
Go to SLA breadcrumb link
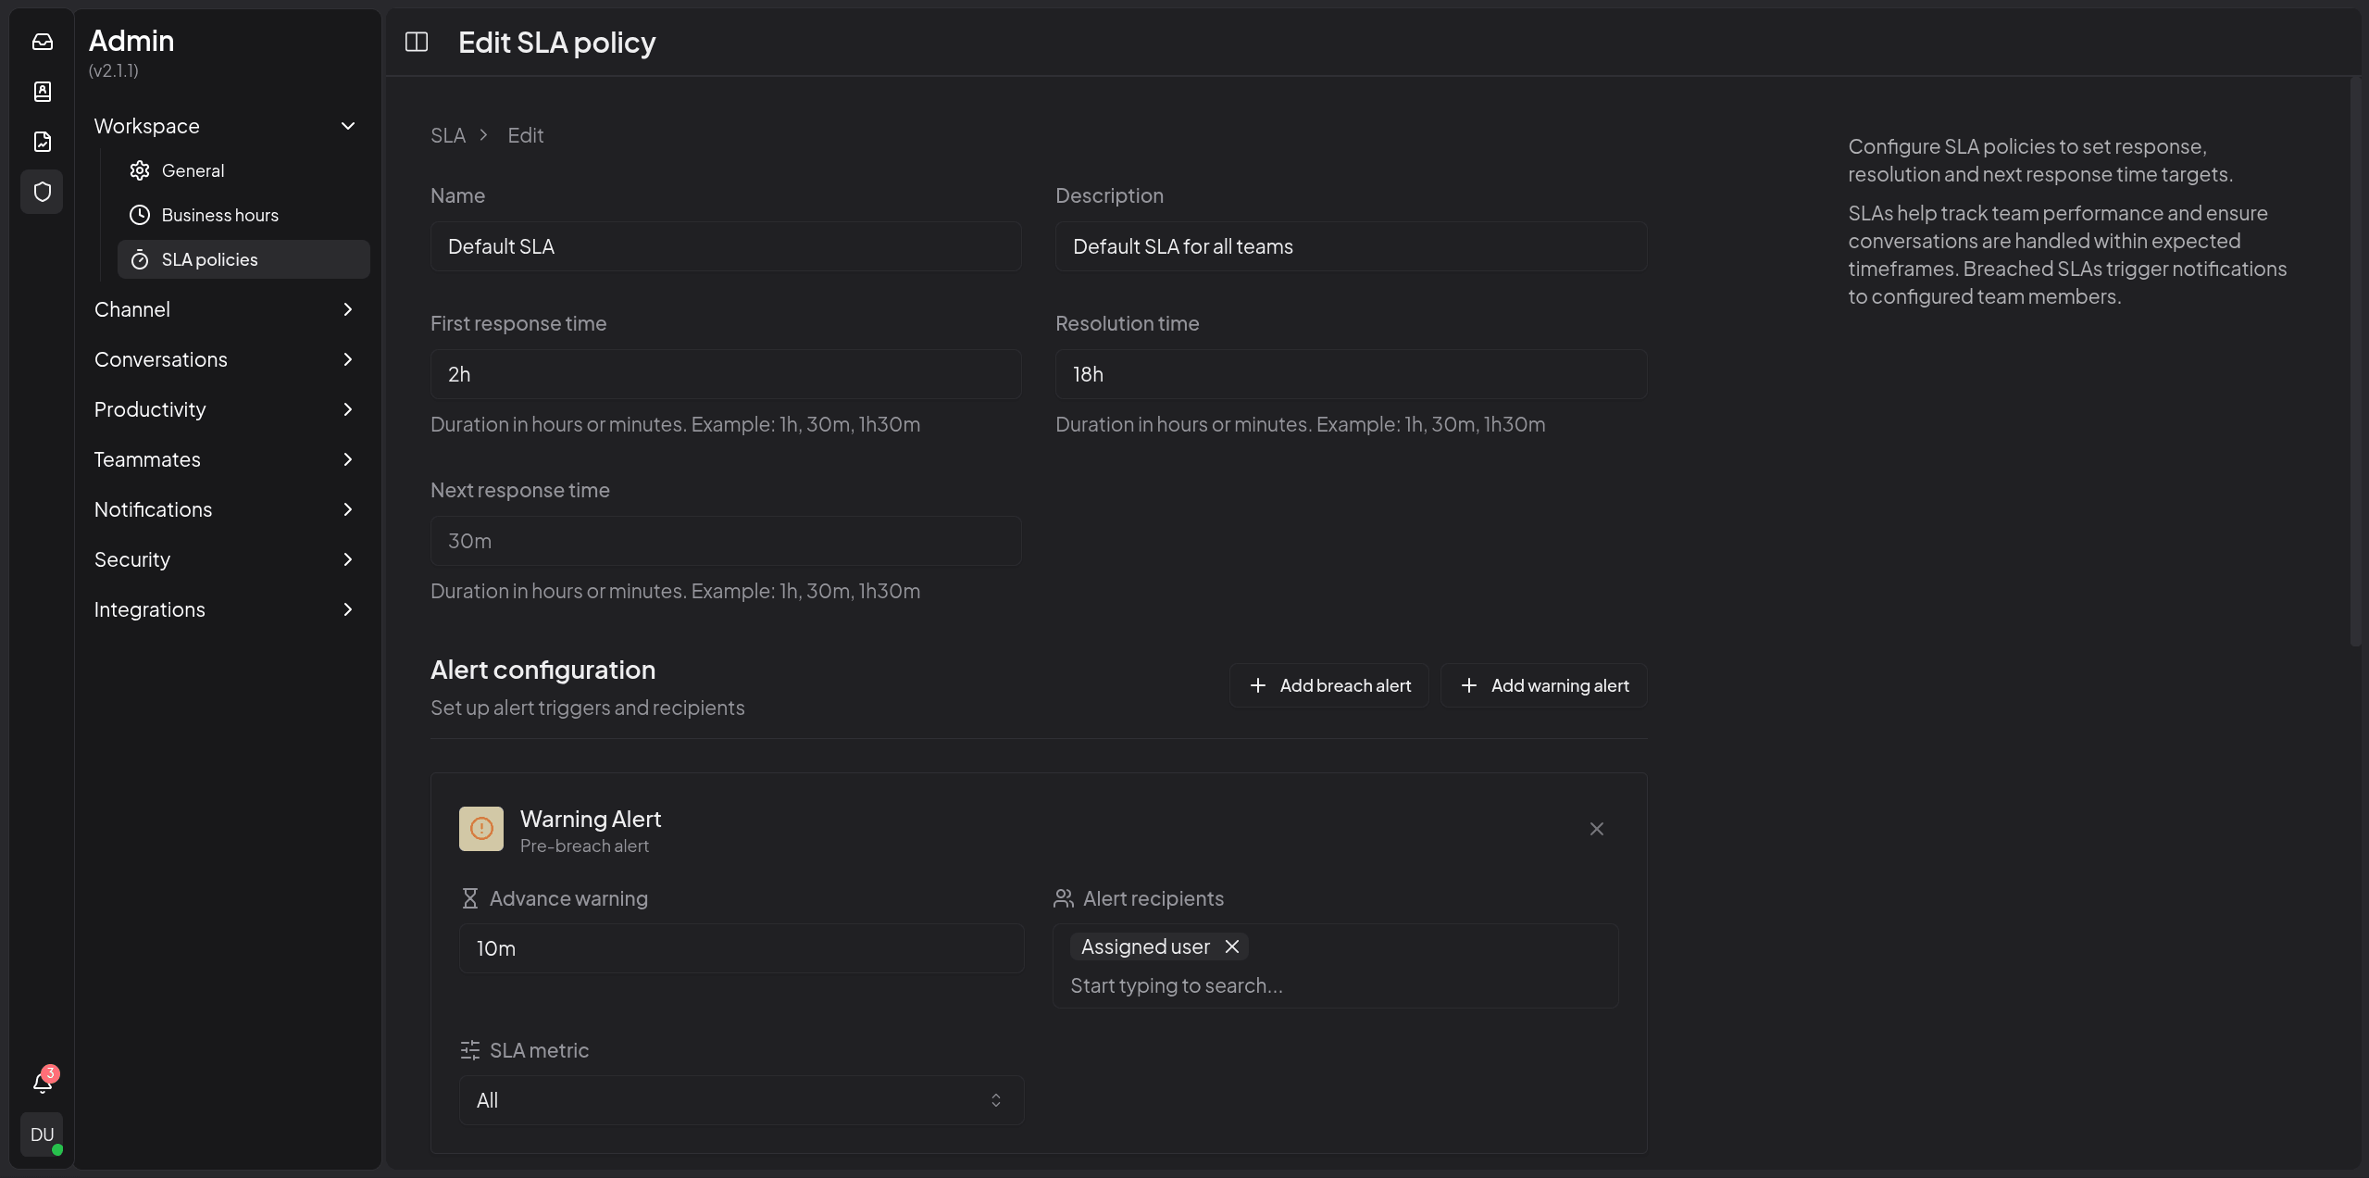[448, 135]
